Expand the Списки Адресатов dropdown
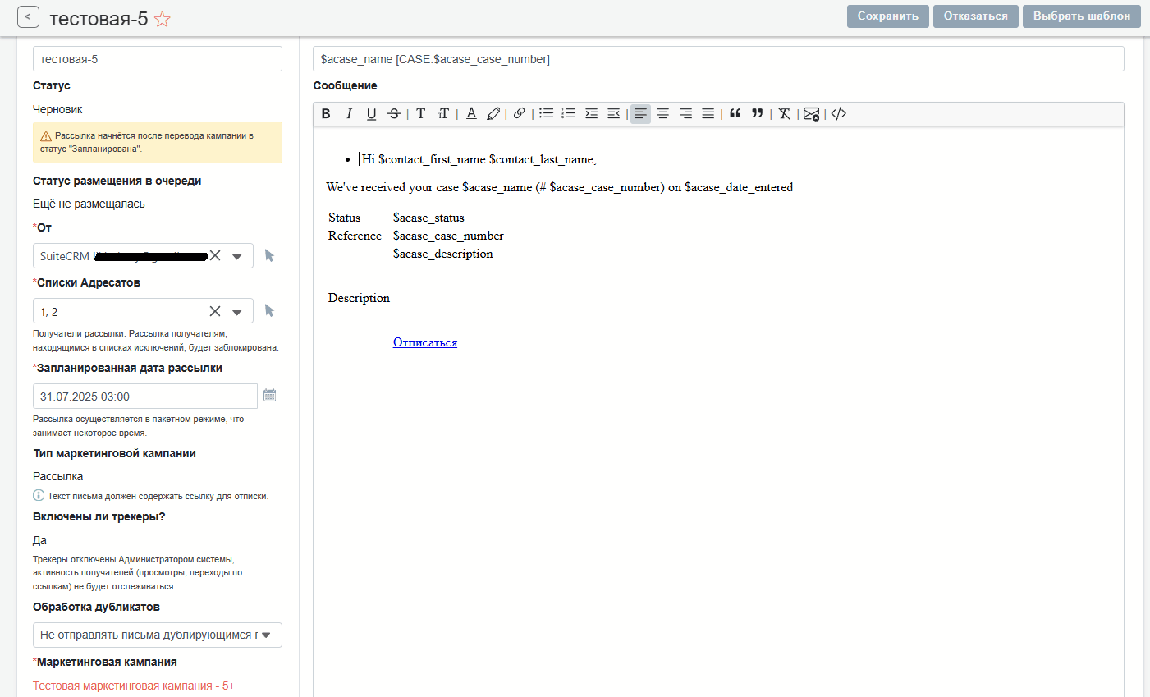This screenshot has height=697, width=1150. [x=237, y=312]
